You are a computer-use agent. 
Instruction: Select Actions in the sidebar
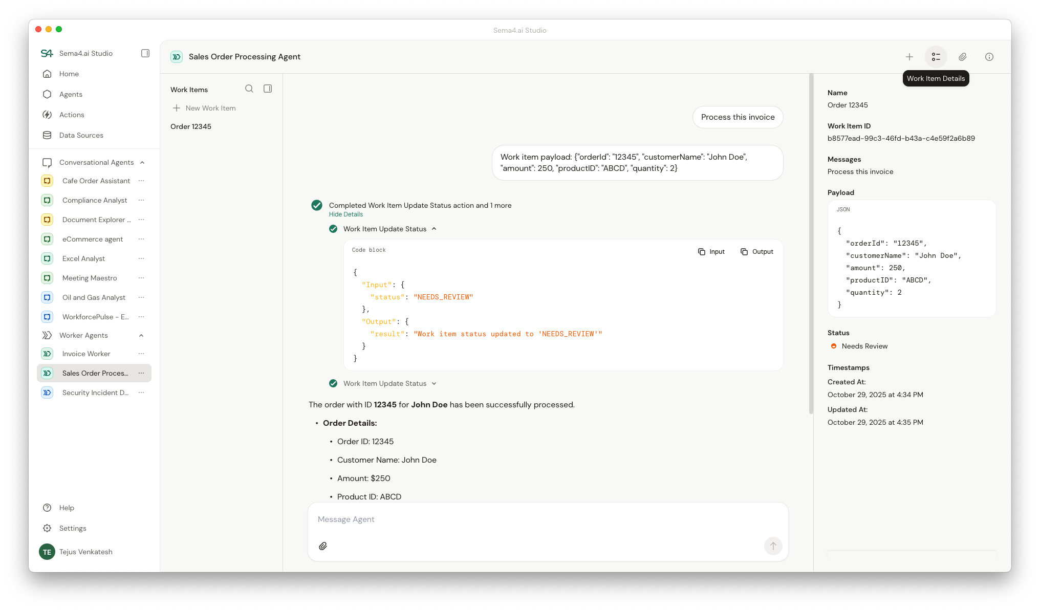pyautogui.click(x=71, y=115)
